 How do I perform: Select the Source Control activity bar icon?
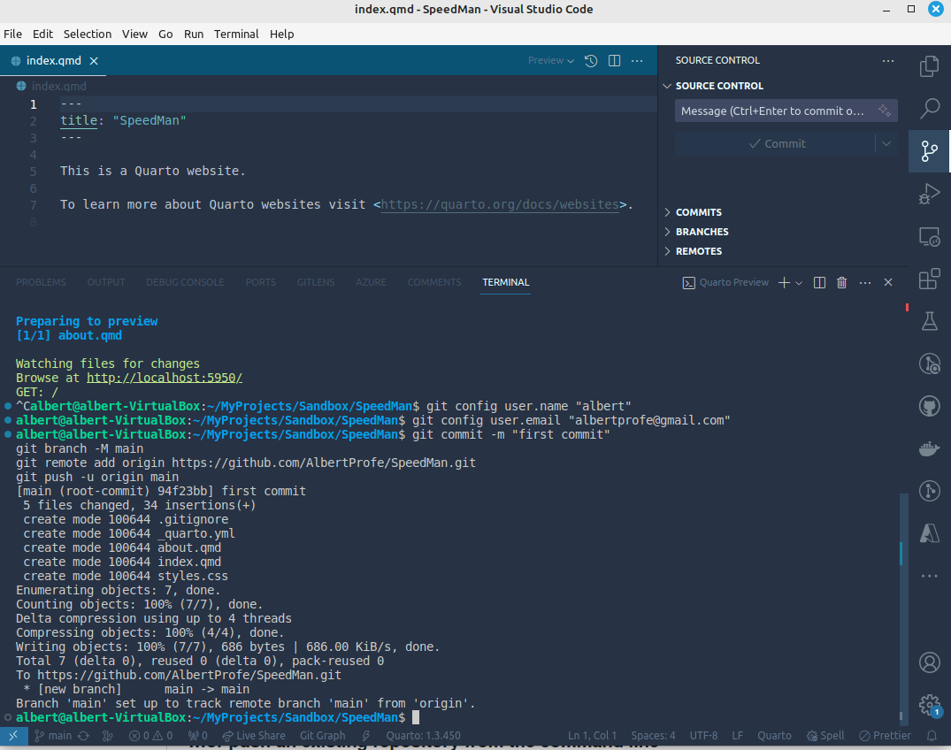pos(929,151)
